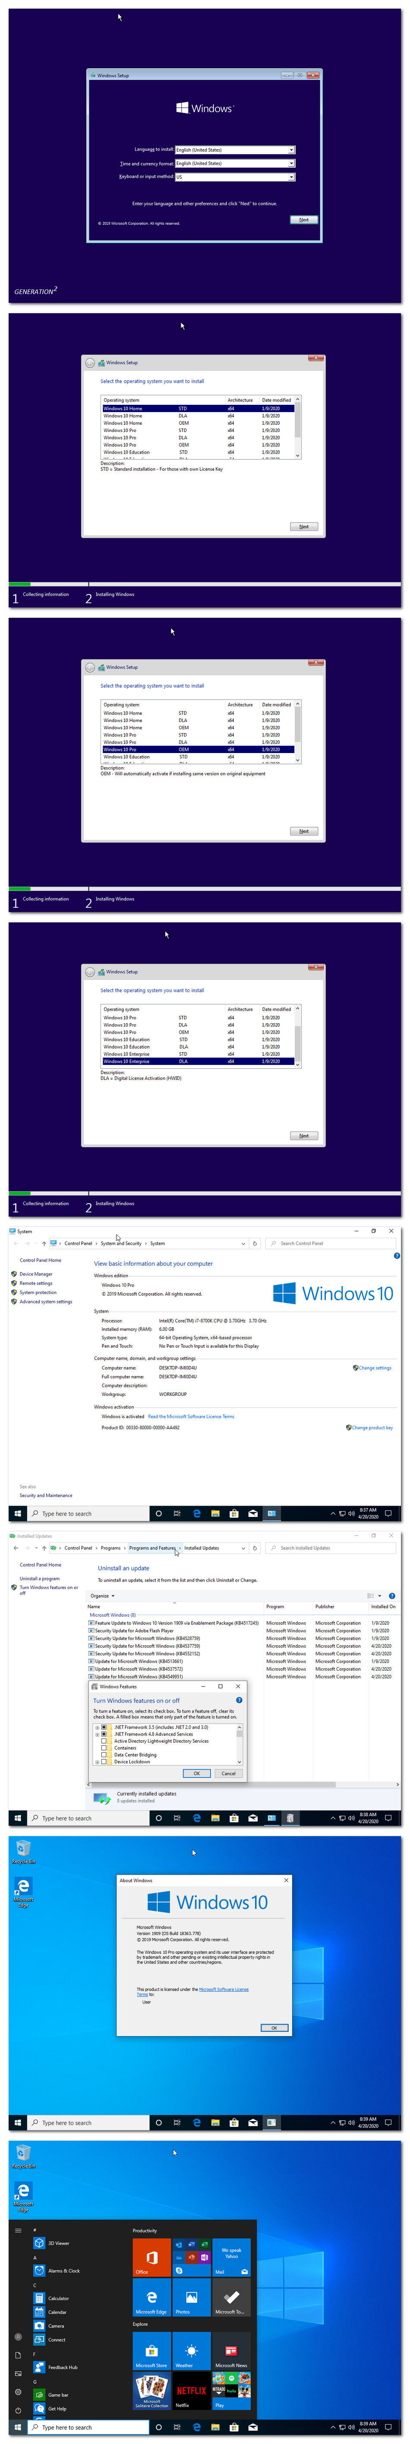Open the Weather tile
This screenshot has width=410, height=2444.
pos(191,2351)
